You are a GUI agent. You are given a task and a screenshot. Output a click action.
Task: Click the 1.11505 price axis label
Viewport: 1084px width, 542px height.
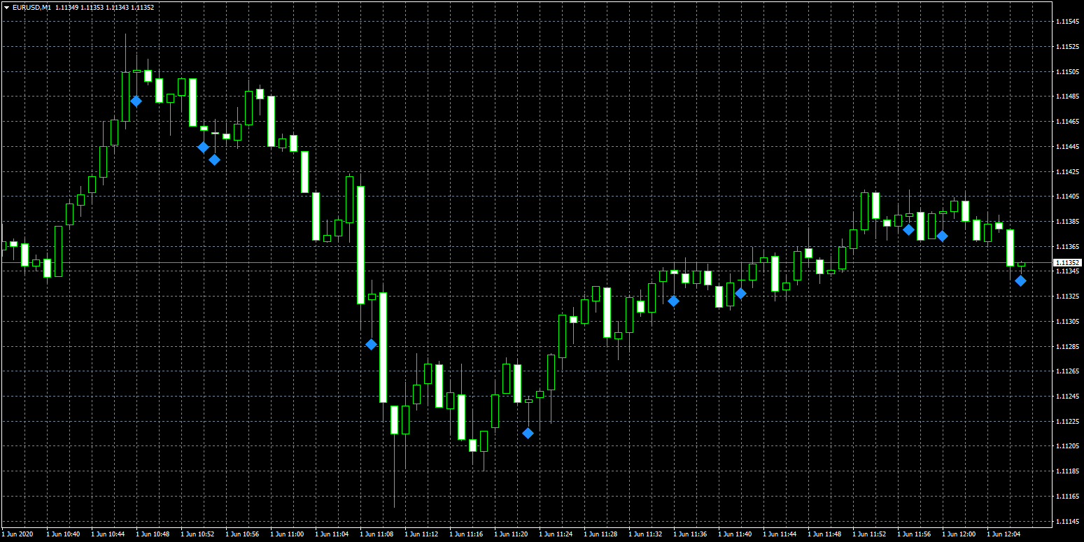tap(1067, 72)
